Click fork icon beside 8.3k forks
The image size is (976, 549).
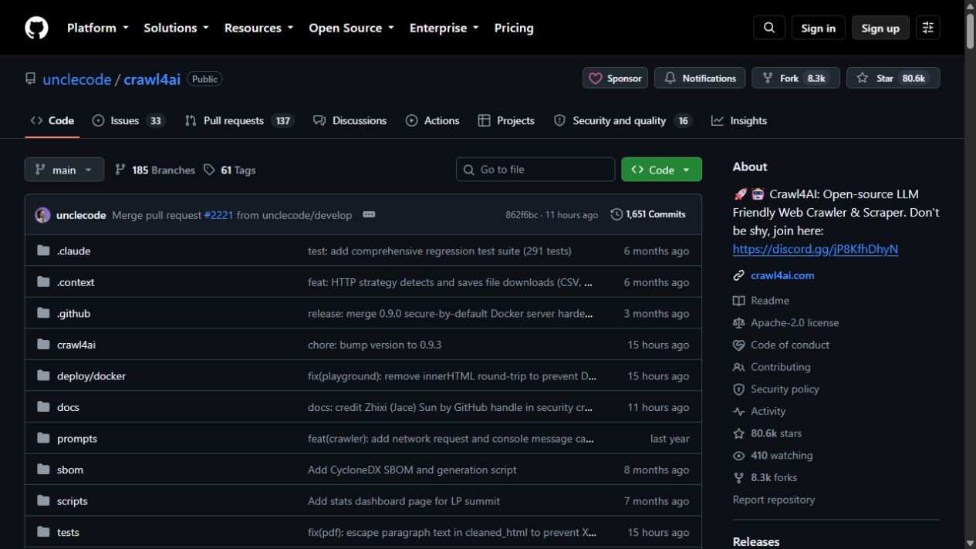coord(738,478)
